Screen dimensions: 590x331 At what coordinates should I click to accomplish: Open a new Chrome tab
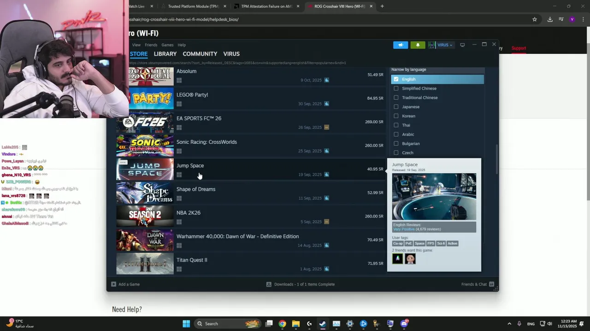click(382, 6)
